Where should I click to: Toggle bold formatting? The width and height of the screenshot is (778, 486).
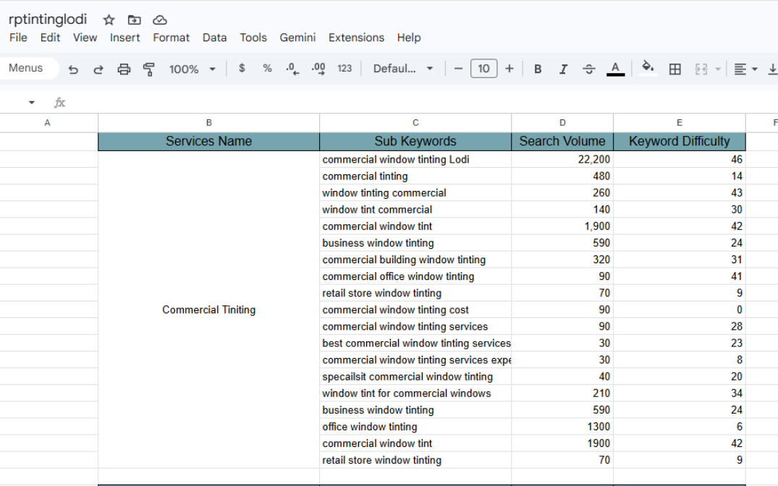pyautogui.click(x=538, y=69)
